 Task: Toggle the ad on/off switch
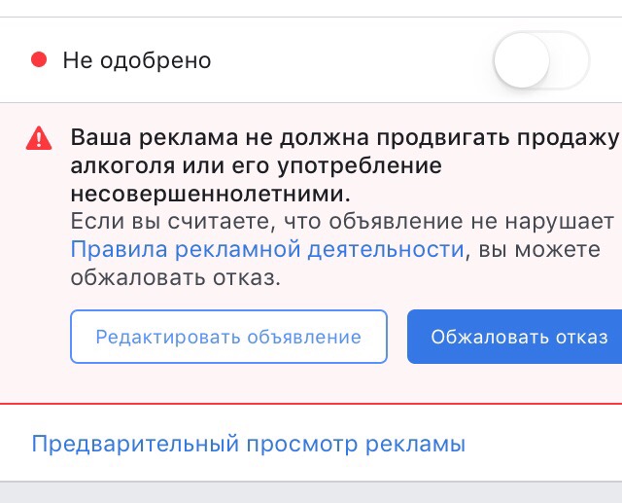point(542,60)
